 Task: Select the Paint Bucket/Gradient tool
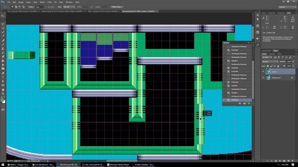point(3,61)
